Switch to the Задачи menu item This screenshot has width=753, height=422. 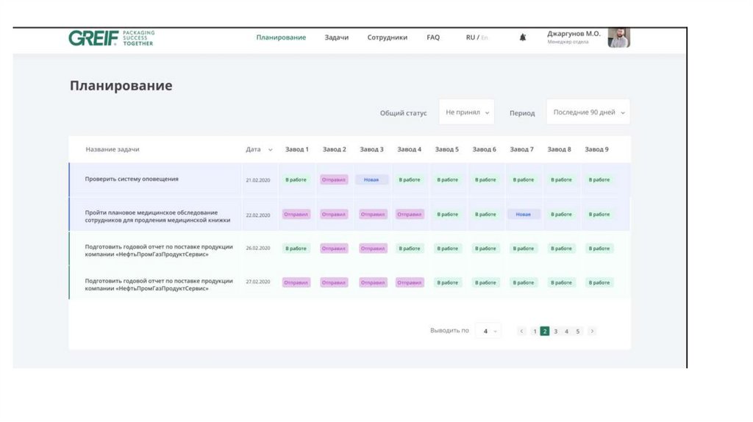[x=337, y=37]
